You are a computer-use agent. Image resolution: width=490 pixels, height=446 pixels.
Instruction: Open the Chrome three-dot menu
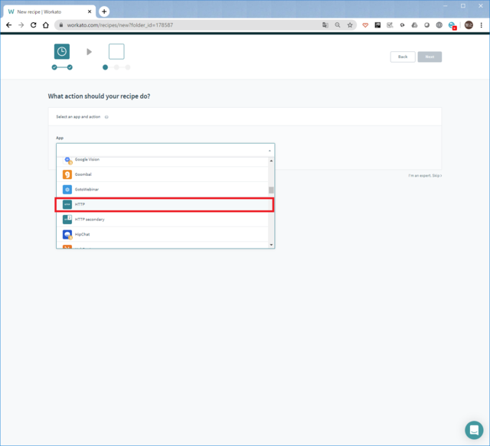[x=482, y=25]
